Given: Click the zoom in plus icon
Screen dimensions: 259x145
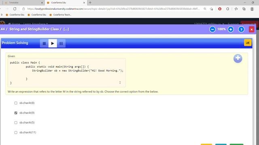Looking at the screenshot, I should tap(231, 29).
